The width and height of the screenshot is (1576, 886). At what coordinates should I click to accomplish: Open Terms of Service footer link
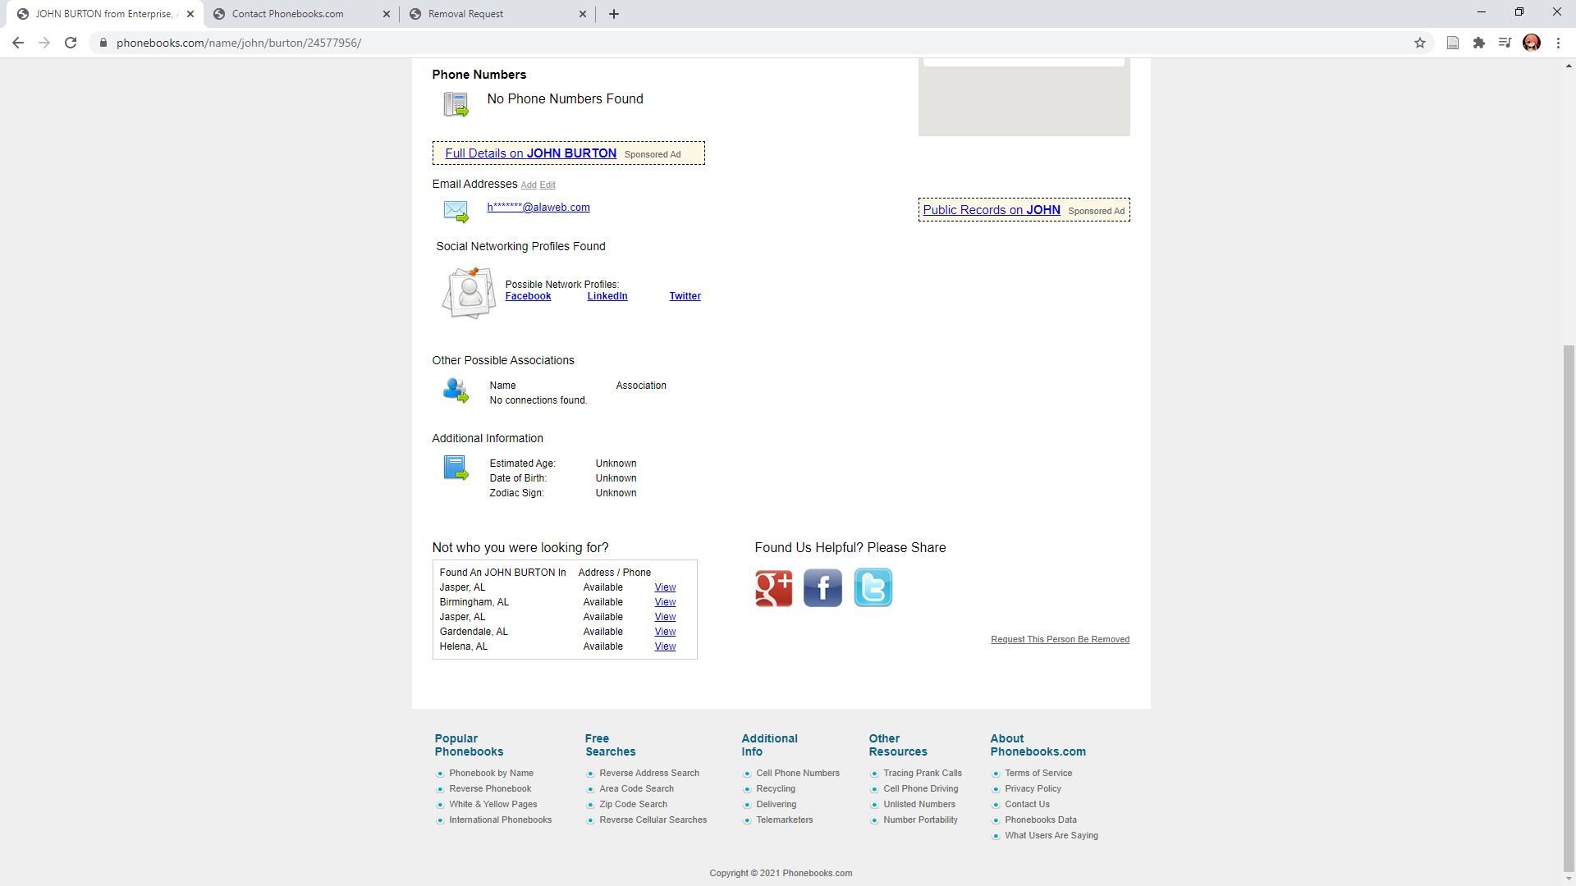point(1038,773)
